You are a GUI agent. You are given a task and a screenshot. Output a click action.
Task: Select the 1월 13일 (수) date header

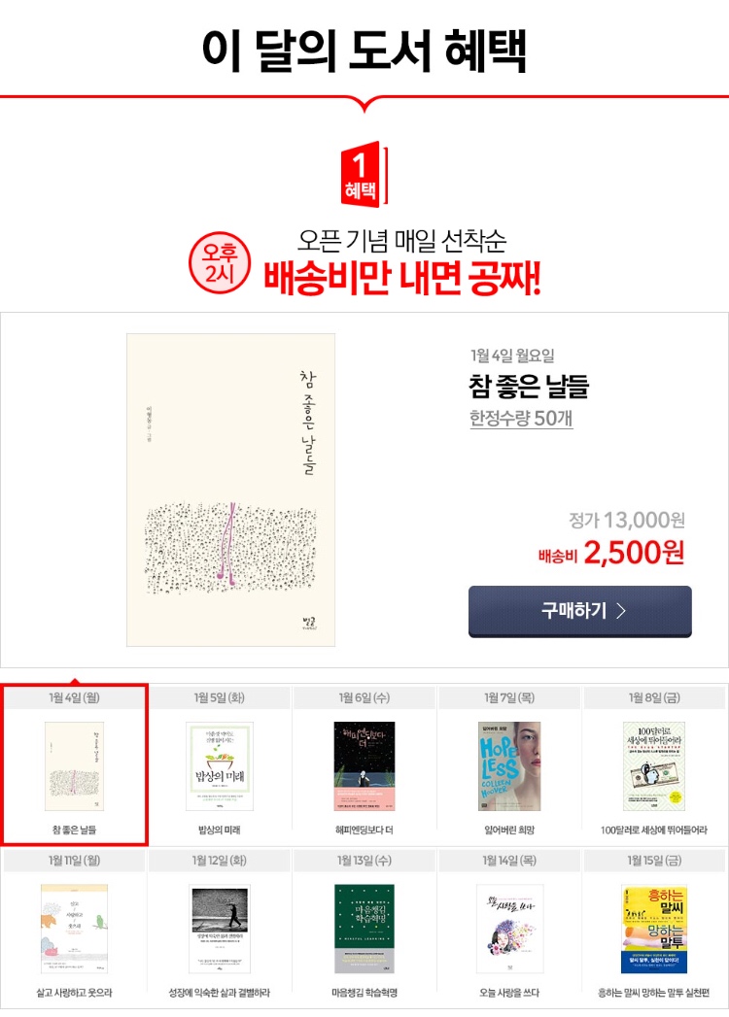[364, 861]
